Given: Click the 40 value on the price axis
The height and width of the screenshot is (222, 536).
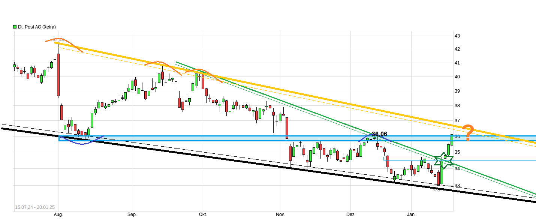Looking at the screenshot, I should (457, 77).
